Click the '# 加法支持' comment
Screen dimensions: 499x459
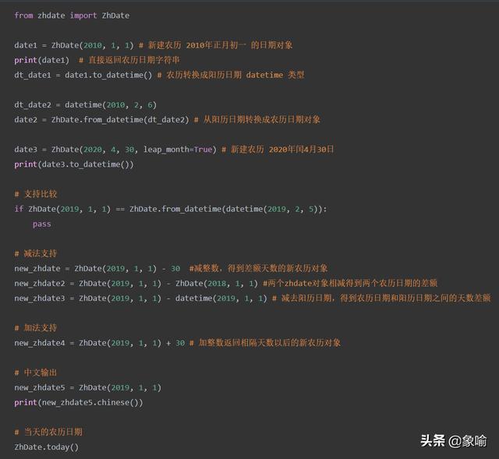click(36, 328)
